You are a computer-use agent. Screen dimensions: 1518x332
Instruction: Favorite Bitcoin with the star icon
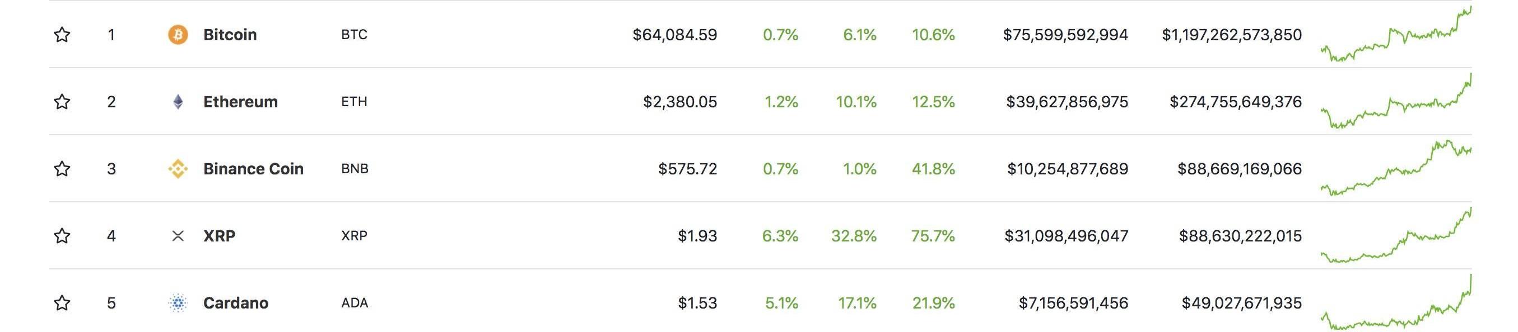tap(62, 35)
